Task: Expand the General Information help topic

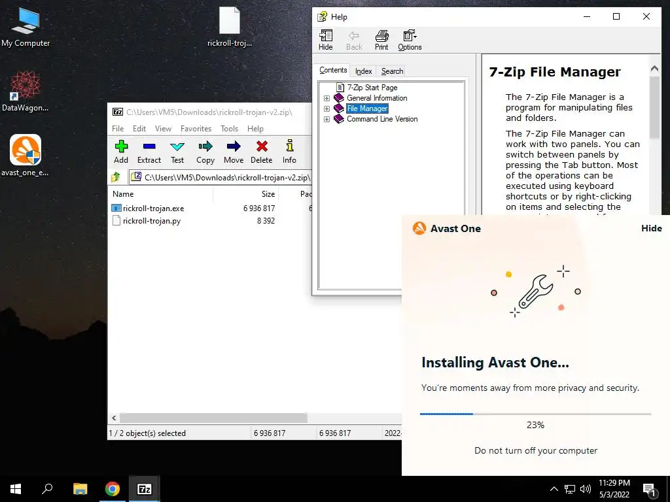Action: pos(327,98)
